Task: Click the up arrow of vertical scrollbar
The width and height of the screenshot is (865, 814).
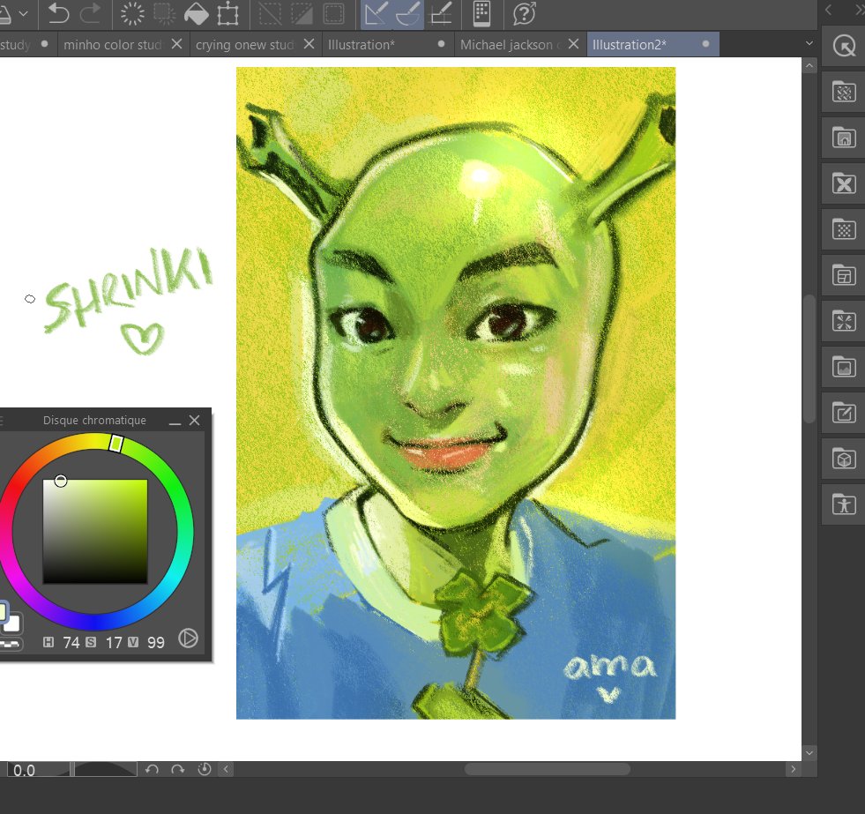Action: 809,65
